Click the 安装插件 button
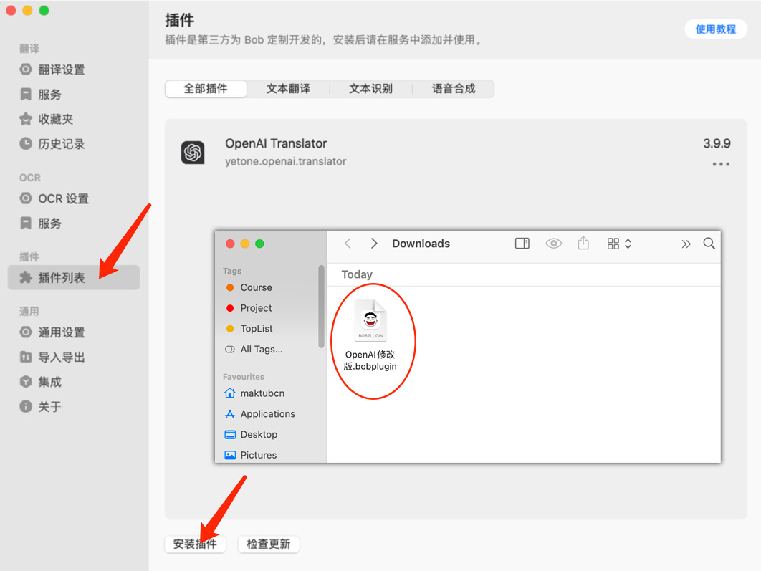The image size is (761, 571). pos(195,544)
